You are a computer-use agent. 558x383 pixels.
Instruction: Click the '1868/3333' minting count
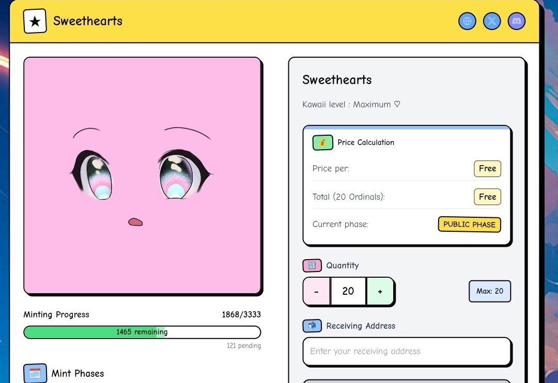tap(241, 314)
